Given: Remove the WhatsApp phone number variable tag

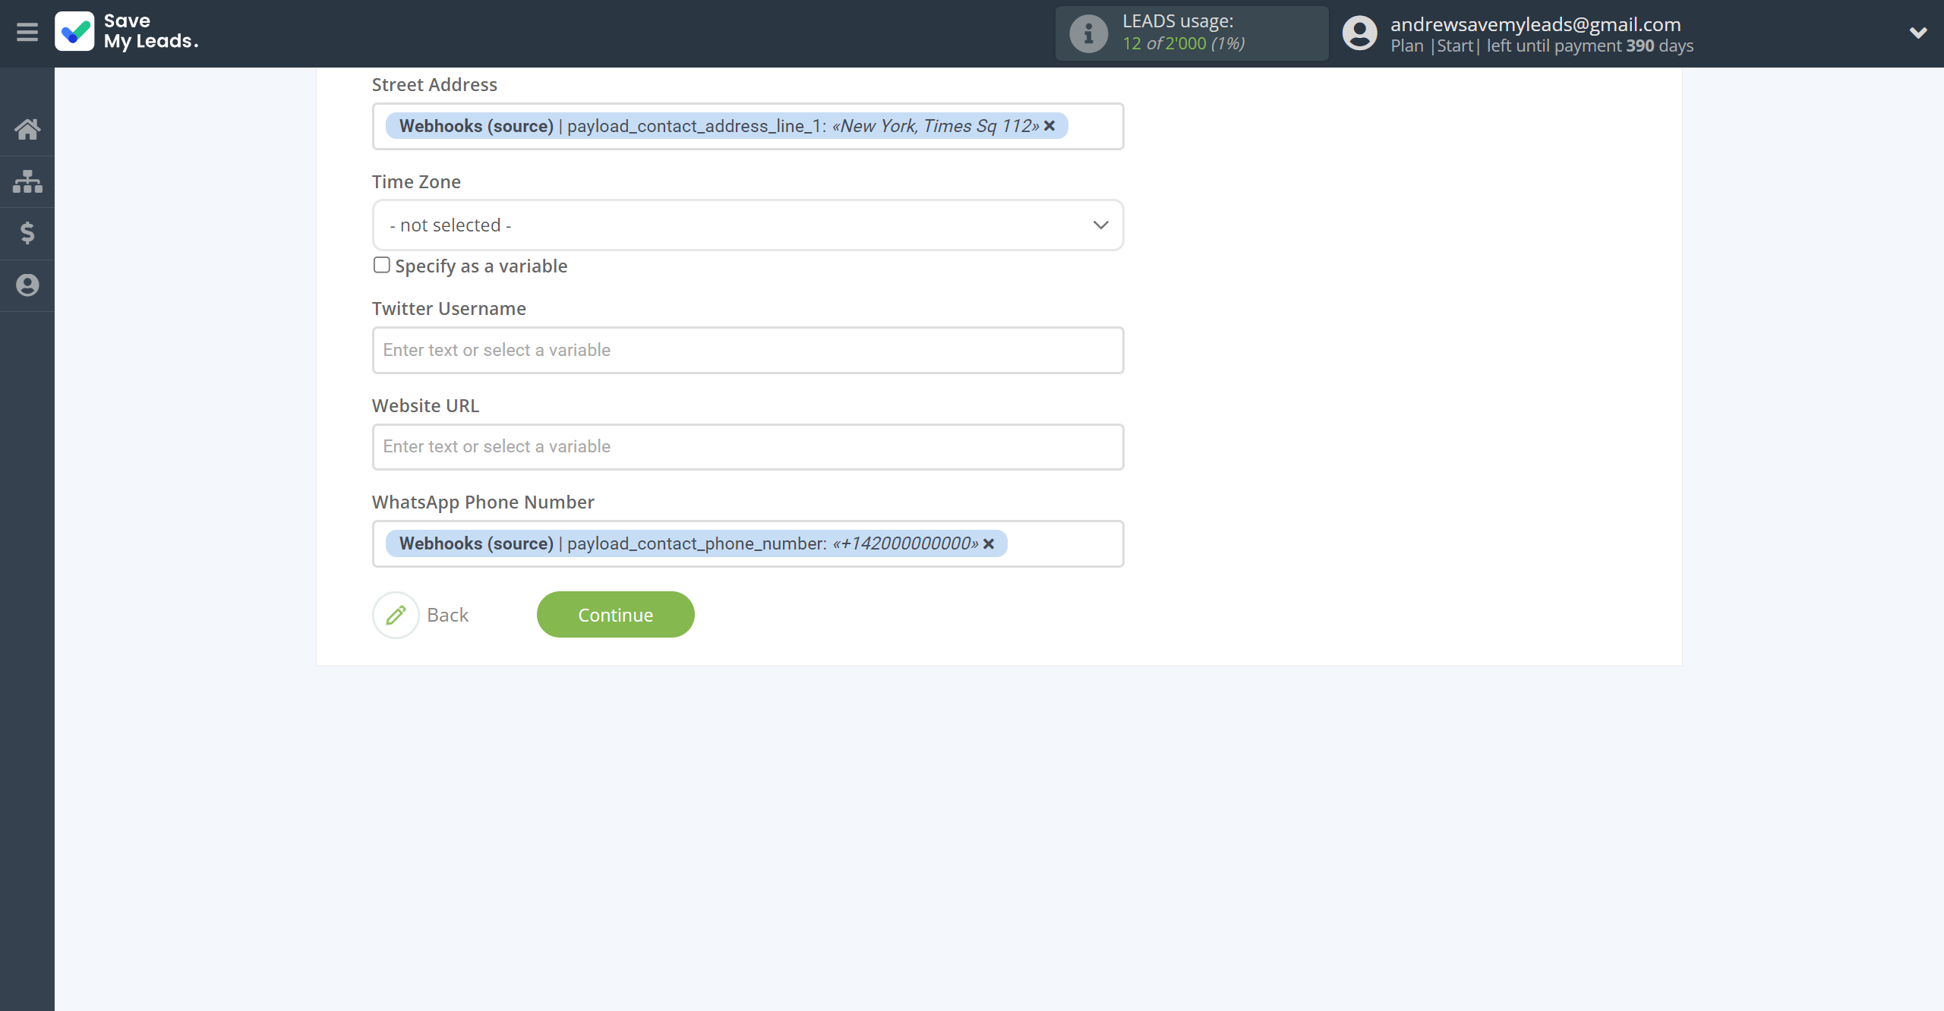Looking at the screenshot, I should point(989,543).
